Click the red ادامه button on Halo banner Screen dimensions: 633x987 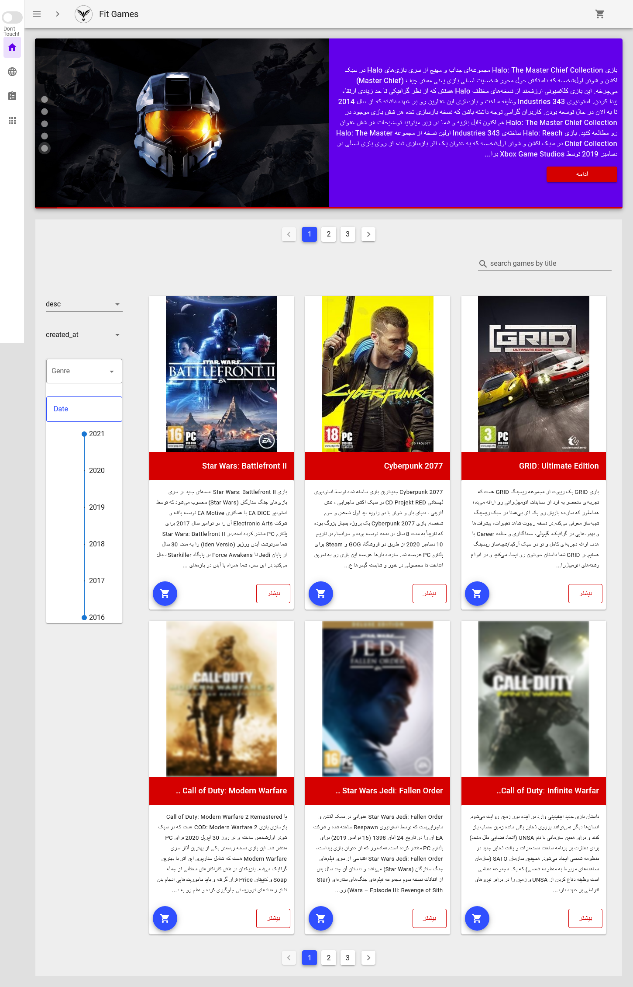tap(581, 174)
